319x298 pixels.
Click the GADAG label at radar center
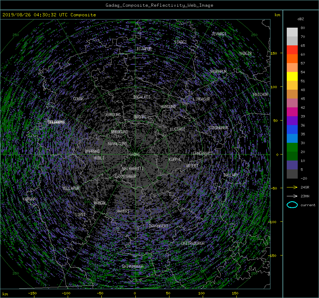click(x=135, y=154)
